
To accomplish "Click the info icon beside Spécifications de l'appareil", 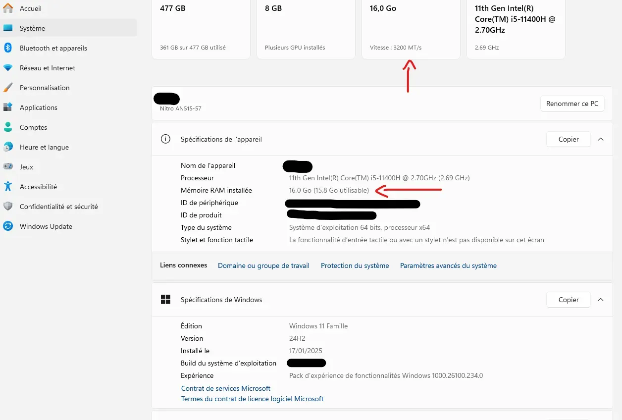I will click(x=165, y=139).
